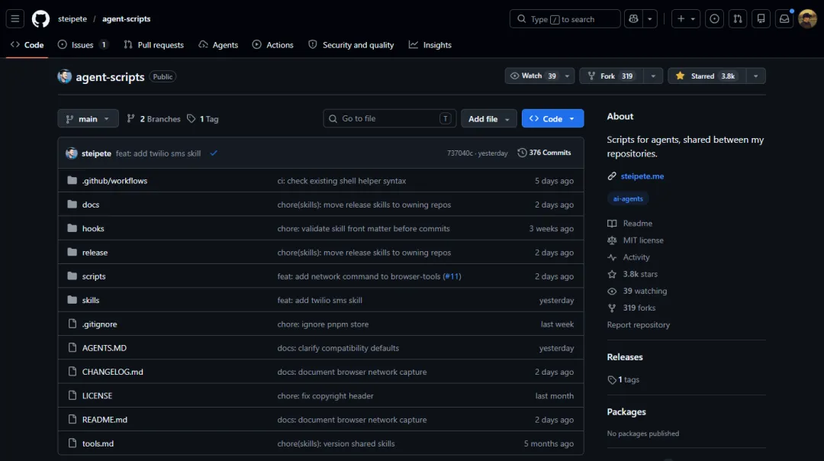This screenshot has width=824, height=461.
Task: Open the user profile avatar menu
Action: 808,19
